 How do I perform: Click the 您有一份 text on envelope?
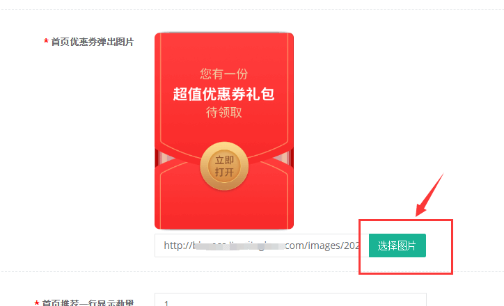pos(224,74)
